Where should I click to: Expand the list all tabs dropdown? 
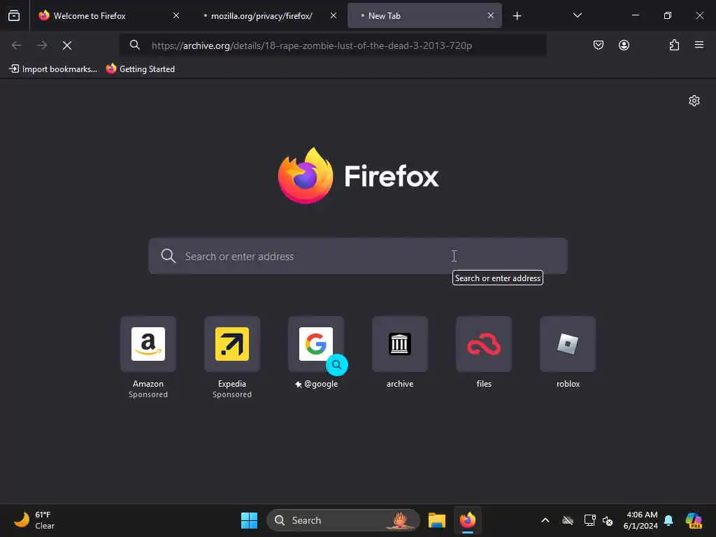click(577, 15)
